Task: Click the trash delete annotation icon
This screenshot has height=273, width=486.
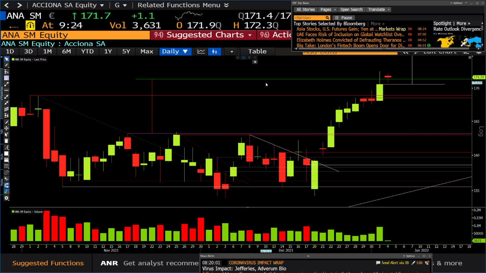Action: (6, 141)
